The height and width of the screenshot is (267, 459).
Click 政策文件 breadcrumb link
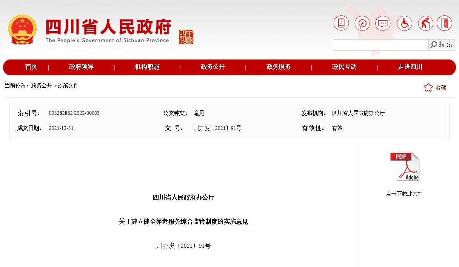click(68, 86)
